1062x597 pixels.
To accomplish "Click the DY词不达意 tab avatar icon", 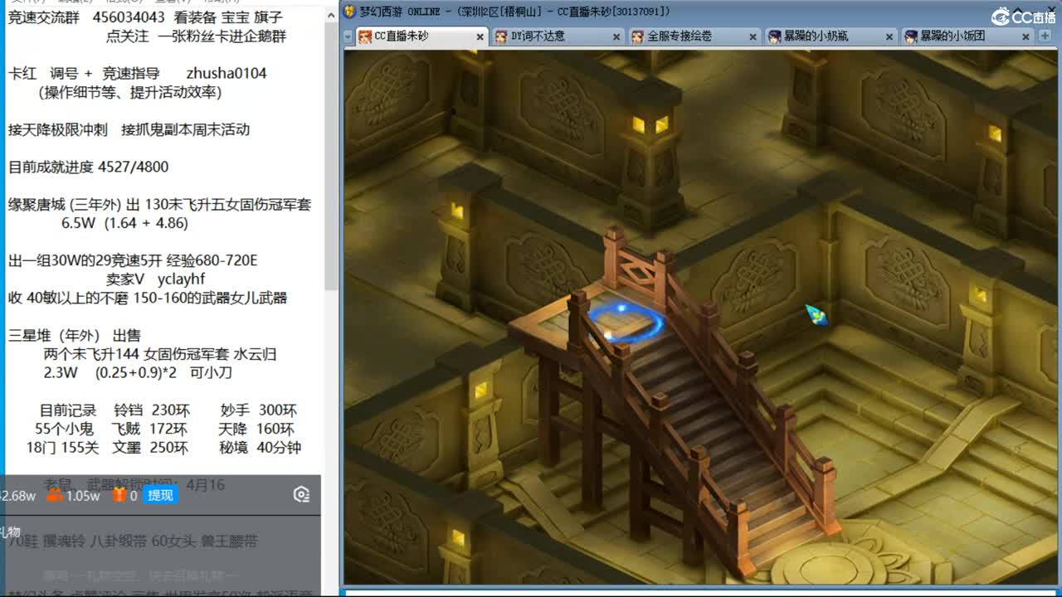I will point(501,36).
